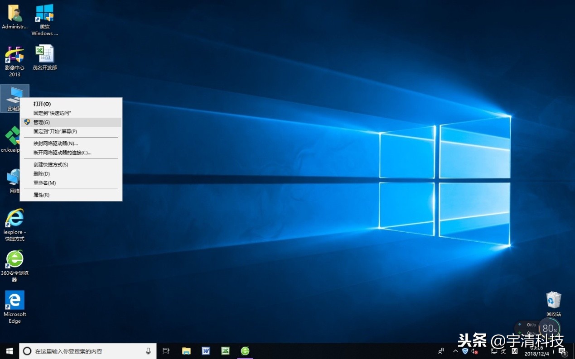
Task: Click 映射网络驱动器(N)... menu entry
Action: point(55,144)
